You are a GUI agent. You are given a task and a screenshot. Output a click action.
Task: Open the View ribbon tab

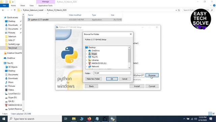31,5
